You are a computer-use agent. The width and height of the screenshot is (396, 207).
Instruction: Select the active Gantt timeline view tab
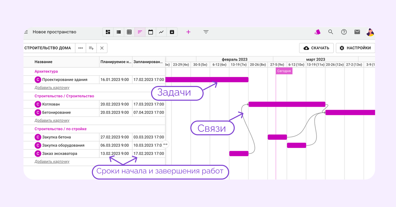pyautogui.click(x=140, y=32)
